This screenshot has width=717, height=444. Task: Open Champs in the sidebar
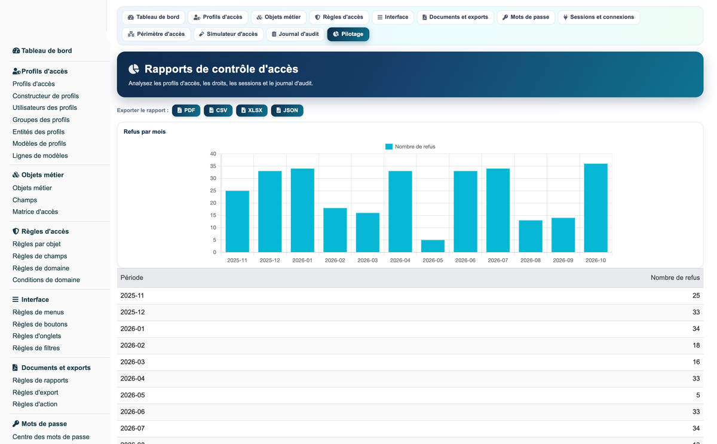click(24, 200)
